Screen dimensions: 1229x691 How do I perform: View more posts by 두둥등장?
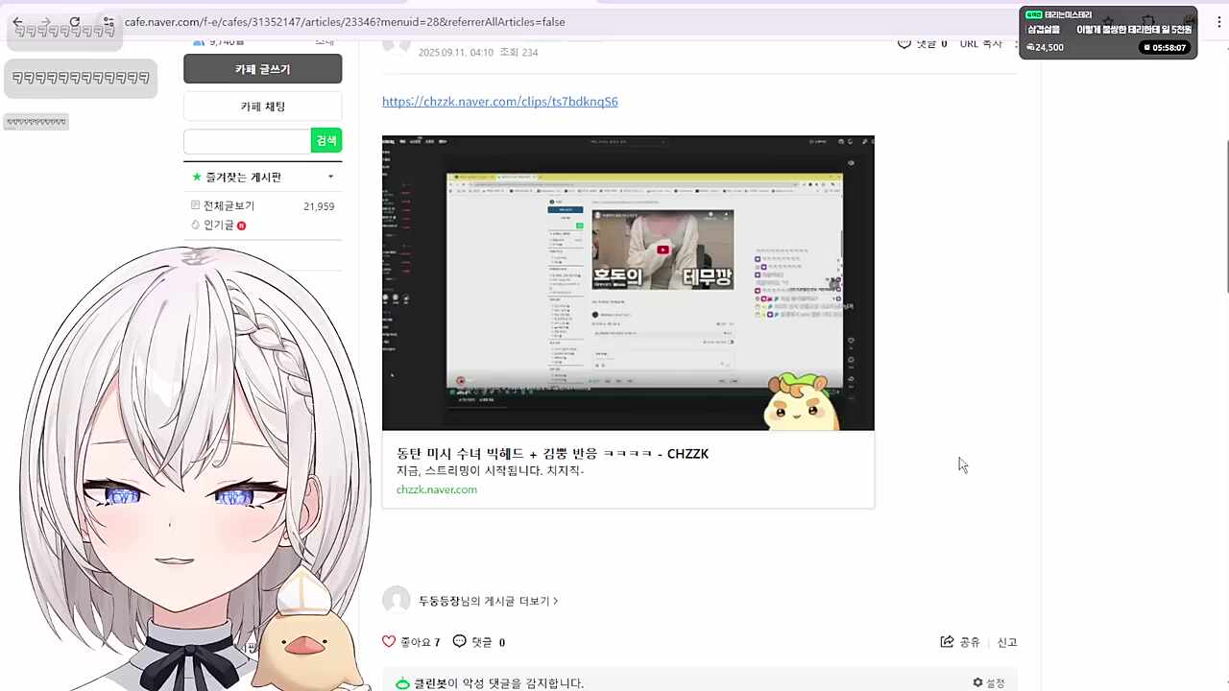(489, 601)
